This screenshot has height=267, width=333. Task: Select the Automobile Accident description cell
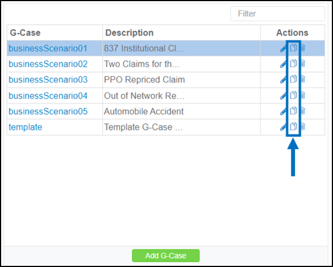(x=181, y=111)
